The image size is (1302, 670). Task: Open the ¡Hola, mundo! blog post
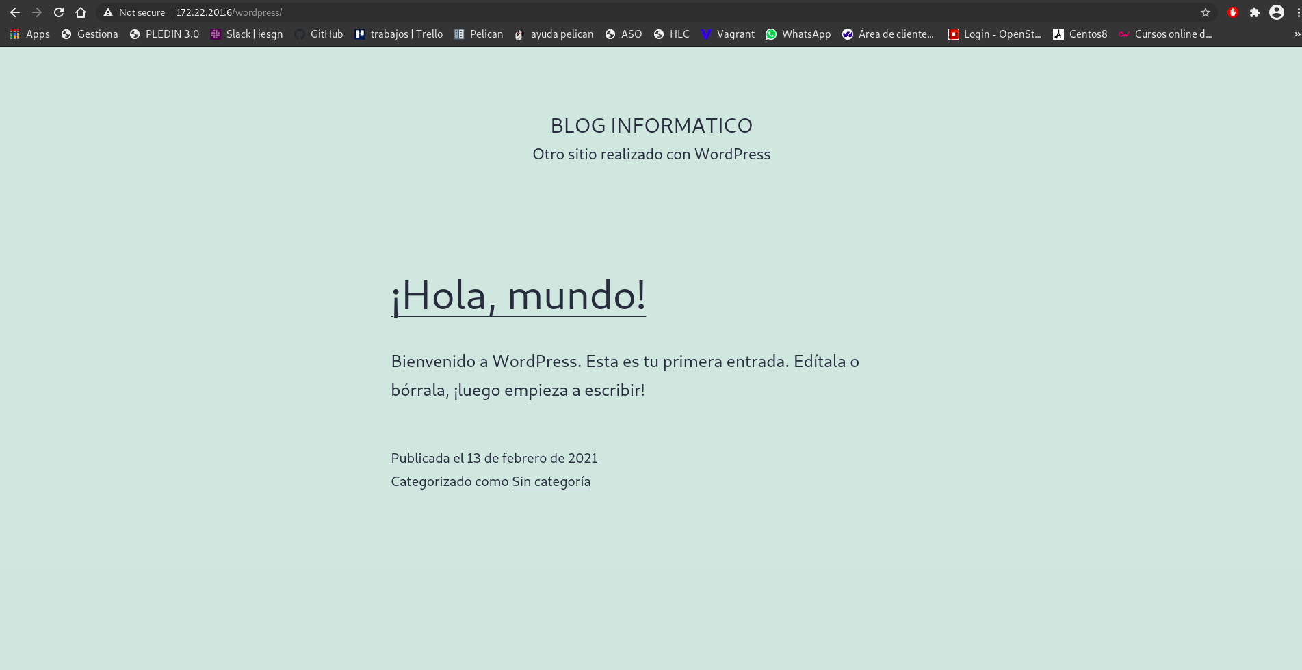[518, 295]
